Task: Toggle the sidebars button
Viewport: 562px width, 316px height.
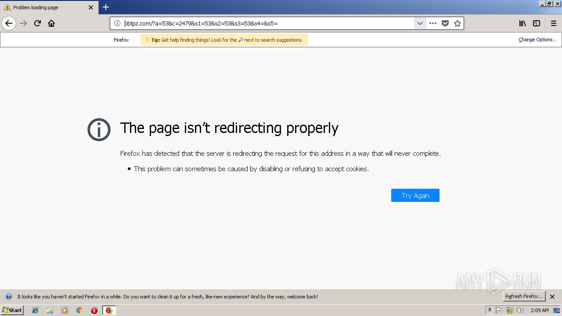Action: (x=537, y=23)
